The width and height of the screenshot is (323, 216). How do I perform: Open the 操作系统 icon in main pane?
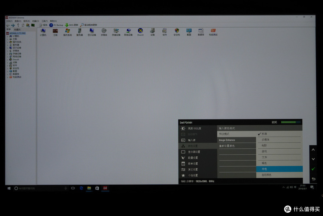coord(67,32)
